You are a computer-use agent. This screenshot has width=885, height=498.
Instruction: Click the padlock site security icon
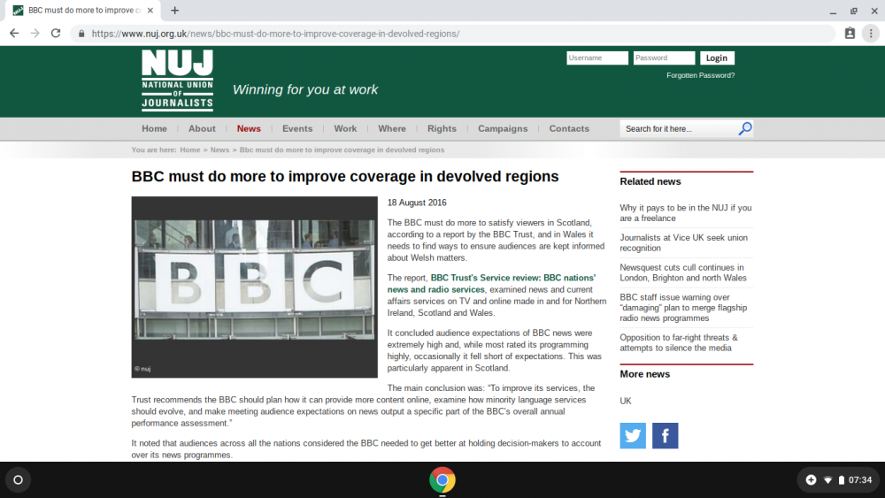click(81, 34)
